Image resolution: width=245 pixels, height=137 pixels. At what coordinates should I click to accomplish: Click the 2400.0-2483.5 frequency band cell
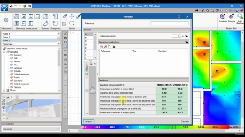point(164,85)
